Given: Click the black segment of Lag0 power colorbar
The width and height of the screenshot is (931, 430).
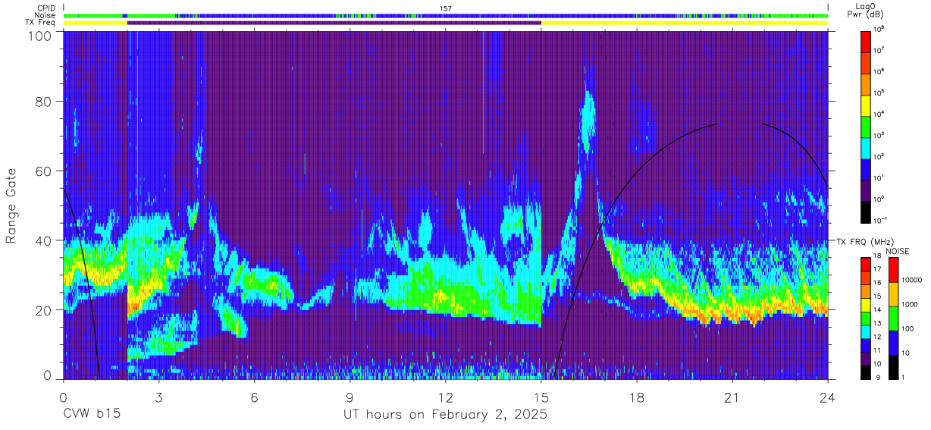Looking at the screenshot, I should coord(866,211).
